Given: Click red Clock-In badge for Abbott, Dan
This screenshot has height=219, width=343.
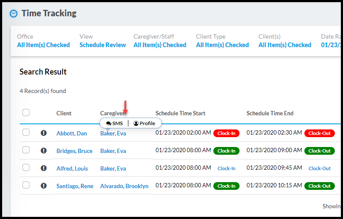Looking at the screenshot, I should (x=226, y=133).
